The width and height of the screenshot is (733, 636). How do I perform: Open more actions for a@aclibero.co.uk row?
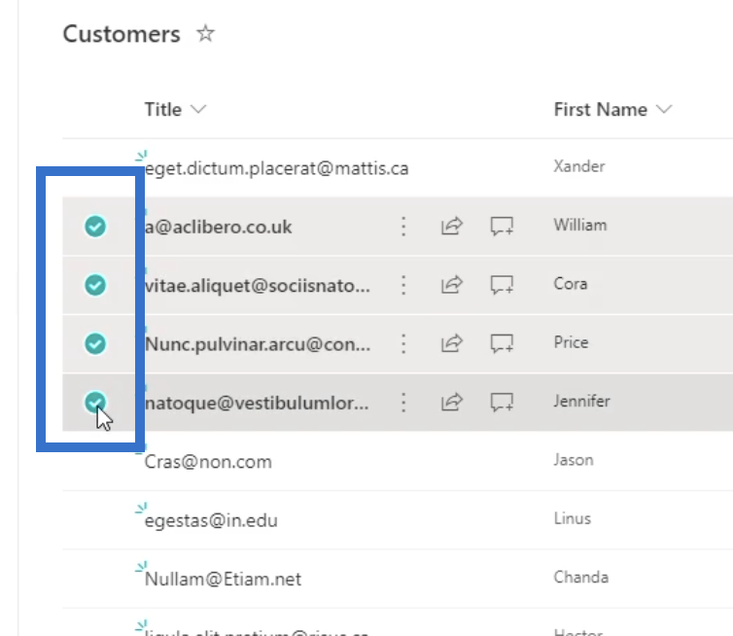(x=403, y=227)
